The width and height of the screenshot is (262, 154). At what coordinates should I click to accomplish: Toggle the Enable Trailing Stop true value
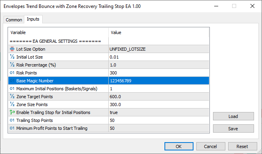point(159,112)
